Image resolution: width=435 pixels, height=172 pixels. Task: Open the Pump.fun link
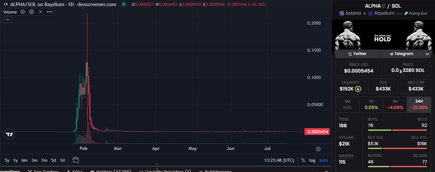click(416, 13)
